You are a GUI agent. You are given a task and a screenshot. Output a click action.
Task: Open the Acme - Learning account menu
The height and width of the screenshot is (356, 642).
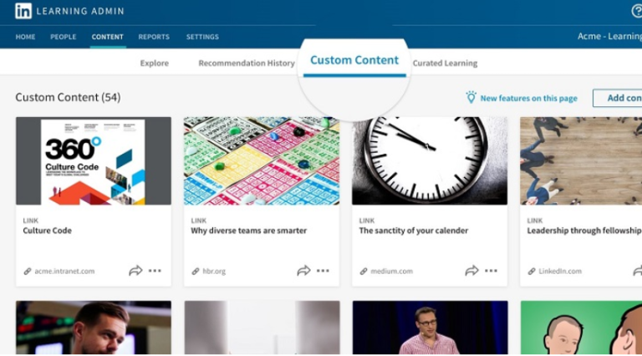pyautogui.click(x=609, y=37)
